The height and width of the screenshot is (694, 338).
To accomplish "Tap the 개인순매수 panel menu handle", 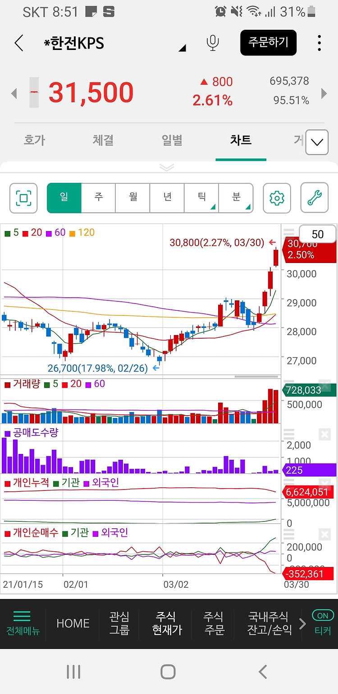I will 288,534.
